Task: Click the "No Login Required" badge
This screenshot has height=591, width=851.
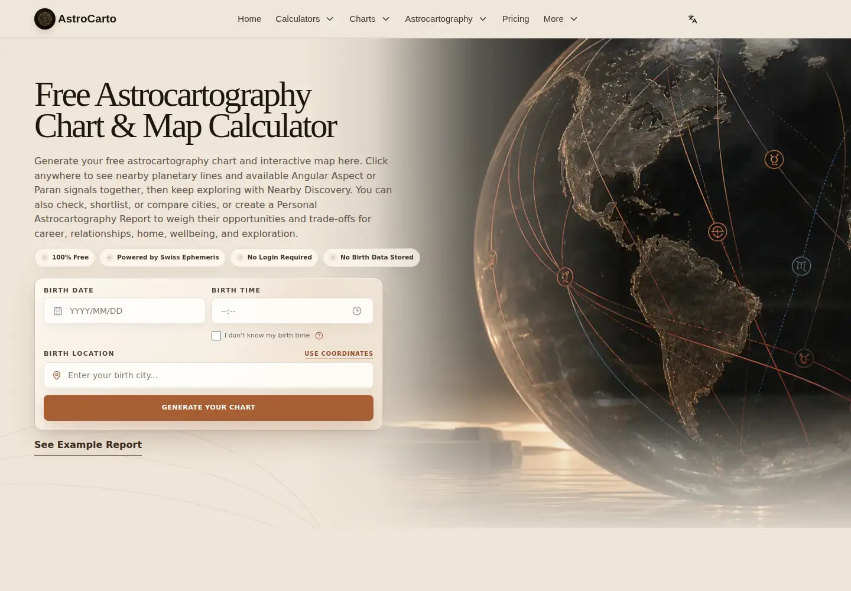Action: [x=274, y=258]
